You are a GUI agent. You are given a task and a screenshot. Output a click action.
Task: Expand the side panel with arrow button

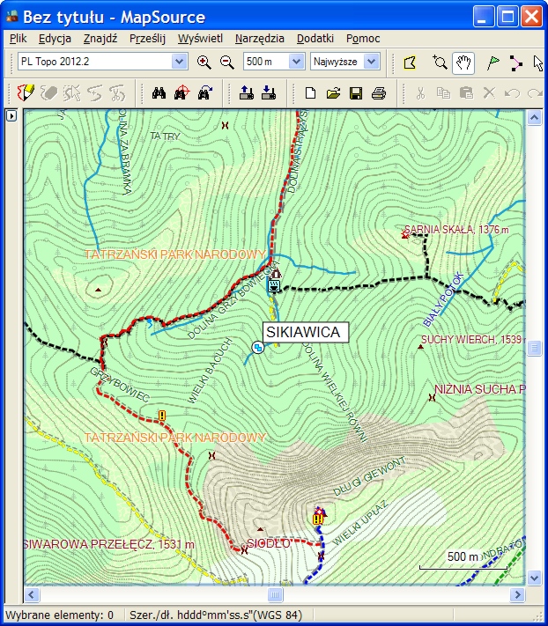tap(11, 116)
